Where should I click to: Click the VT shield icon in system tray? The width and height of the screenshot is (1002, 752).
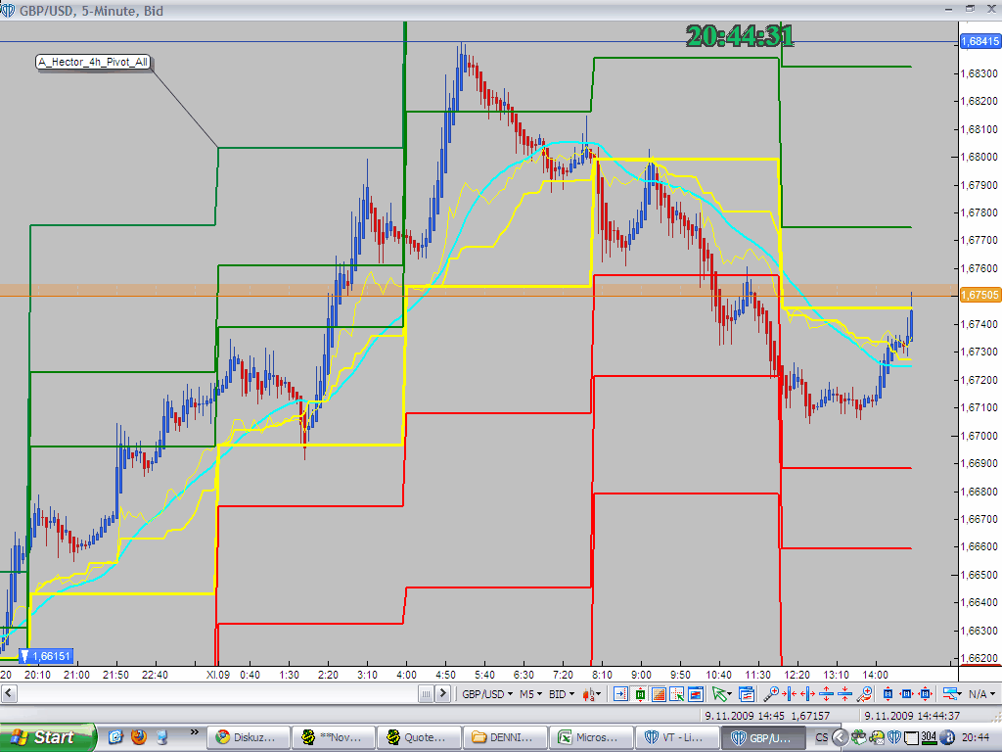(894, 737)
